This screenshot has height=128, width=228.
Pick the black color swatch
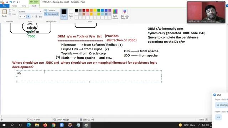[x=76, y=10]
